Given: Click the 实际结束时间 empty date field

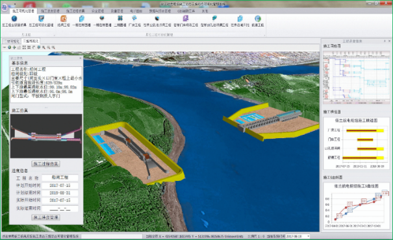Looking at the screenshot, I should 60,208.
